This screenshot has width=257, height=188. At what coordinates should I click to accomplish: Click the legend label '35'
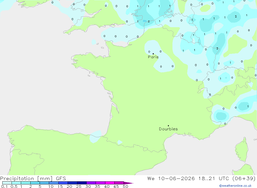point(97,186)
